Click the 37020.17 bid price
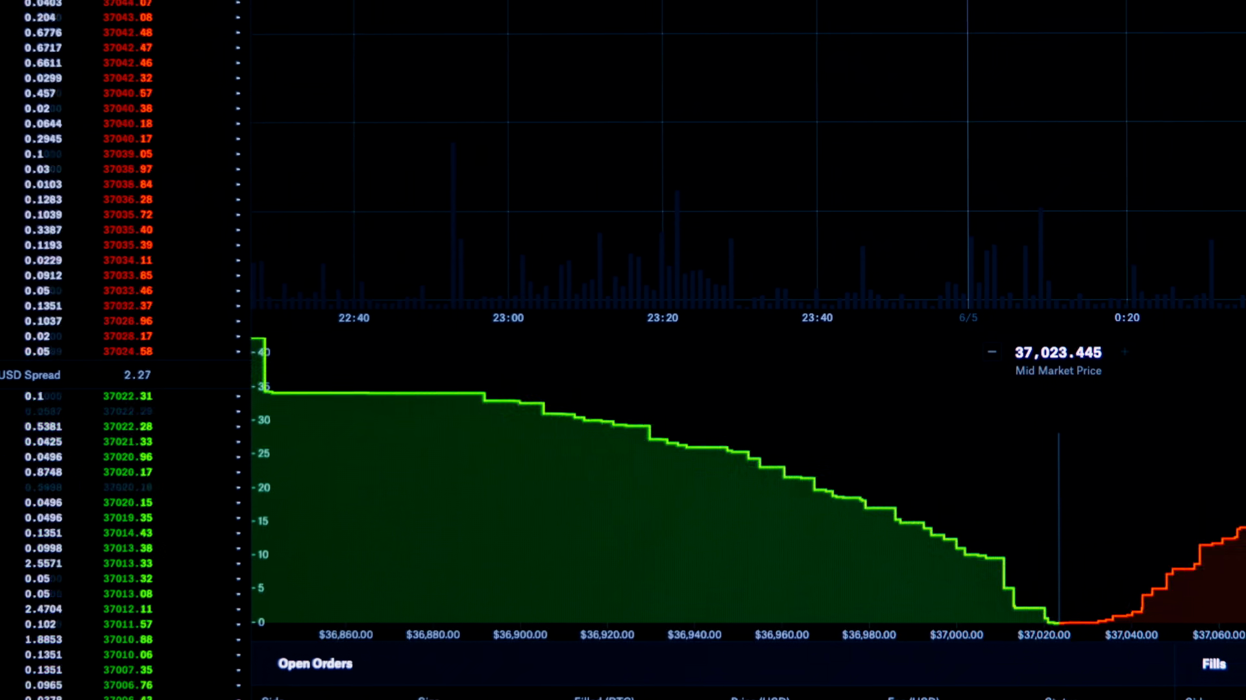Image resolution: width=1246 pixels, height=700 pixels. (x=128, y=472)
